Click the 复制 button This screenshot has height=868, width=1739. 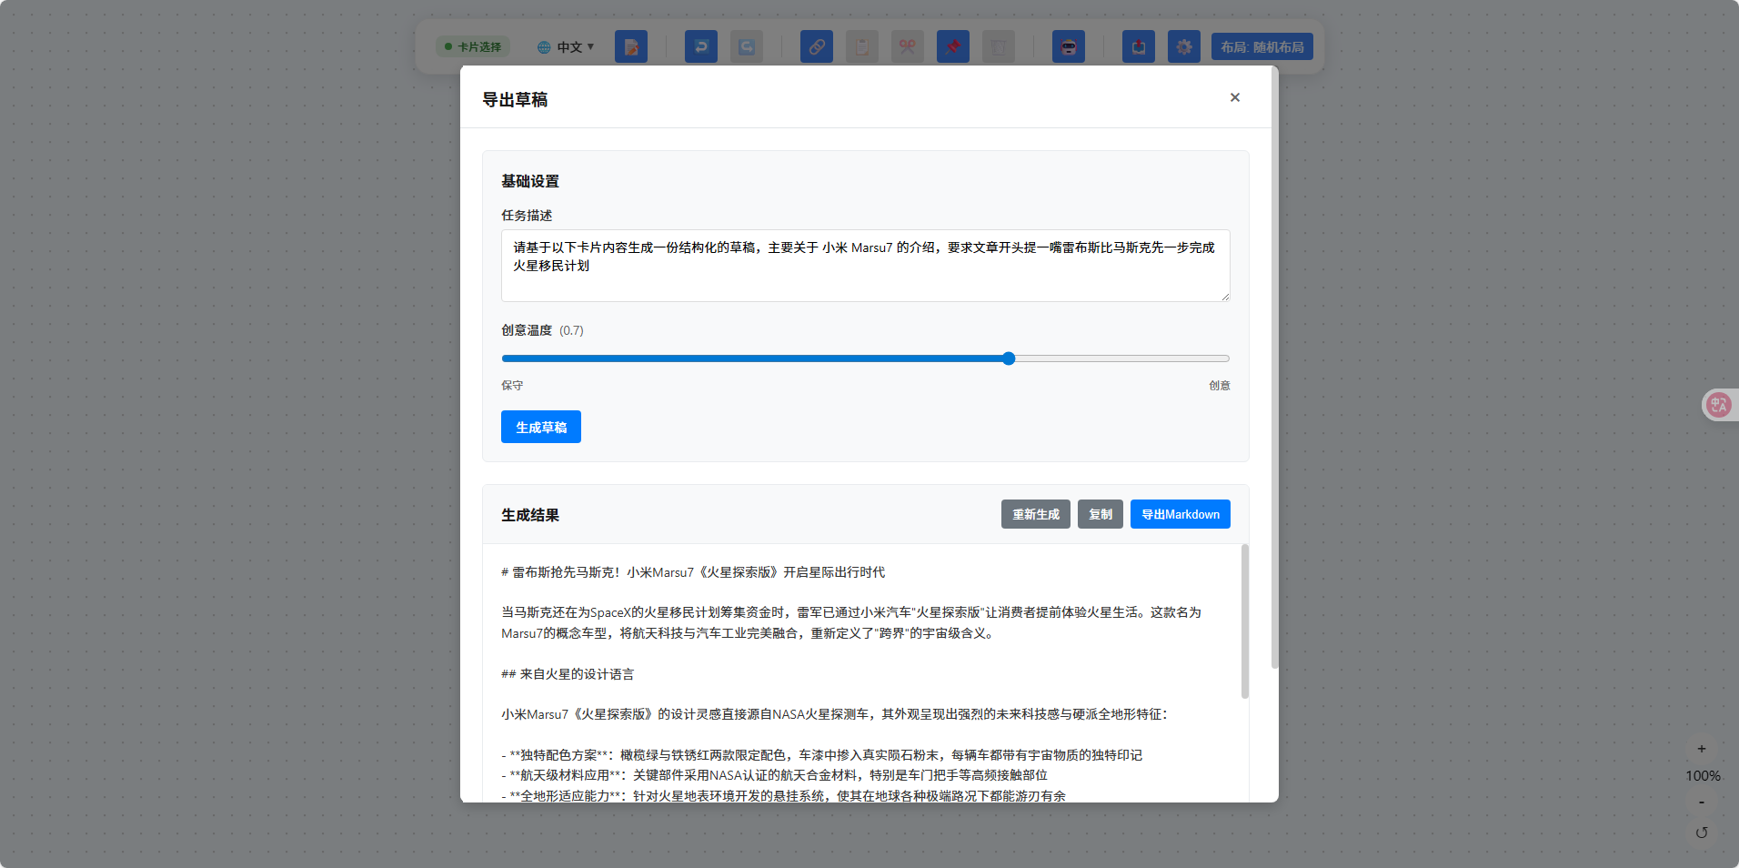coord(1101,514)
